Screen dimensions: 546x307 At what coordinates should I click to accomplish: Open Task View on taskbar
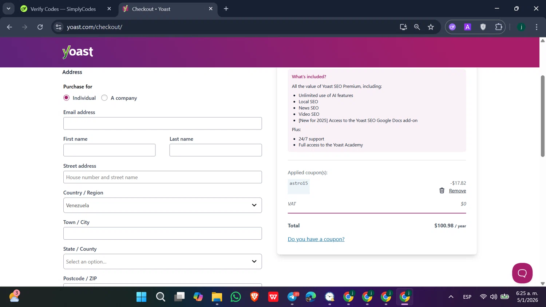pos(179,297)
